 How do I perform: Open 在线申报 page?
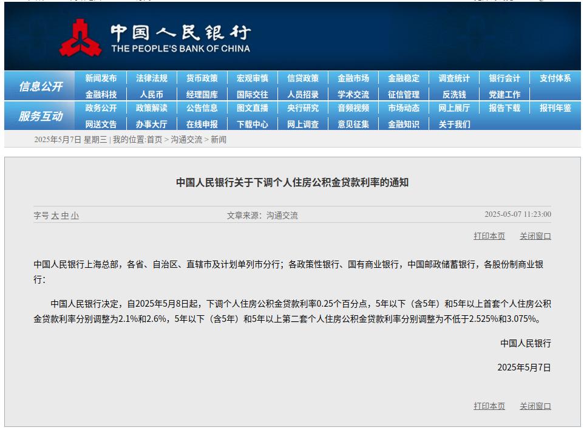click(202, 124)
